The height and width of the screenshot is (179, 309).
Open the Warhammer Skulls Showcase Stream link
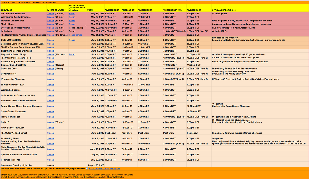pos(51,17)
